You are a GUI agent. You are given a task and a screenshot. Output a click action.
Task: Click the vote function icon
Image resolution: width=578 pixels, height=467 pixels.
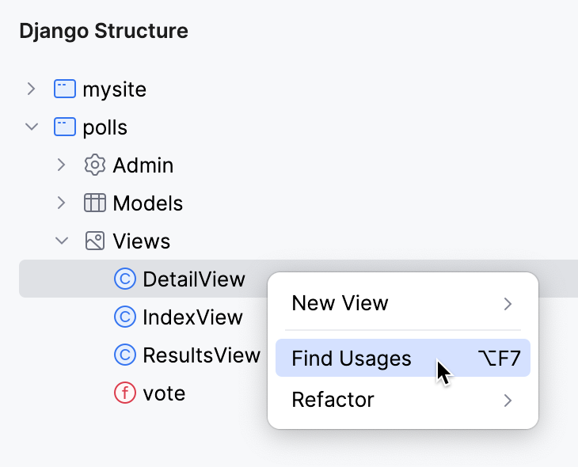[124, 393]
